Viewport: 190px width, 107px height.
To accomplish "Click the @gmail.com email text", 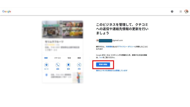I will click(x=117, y=40).
